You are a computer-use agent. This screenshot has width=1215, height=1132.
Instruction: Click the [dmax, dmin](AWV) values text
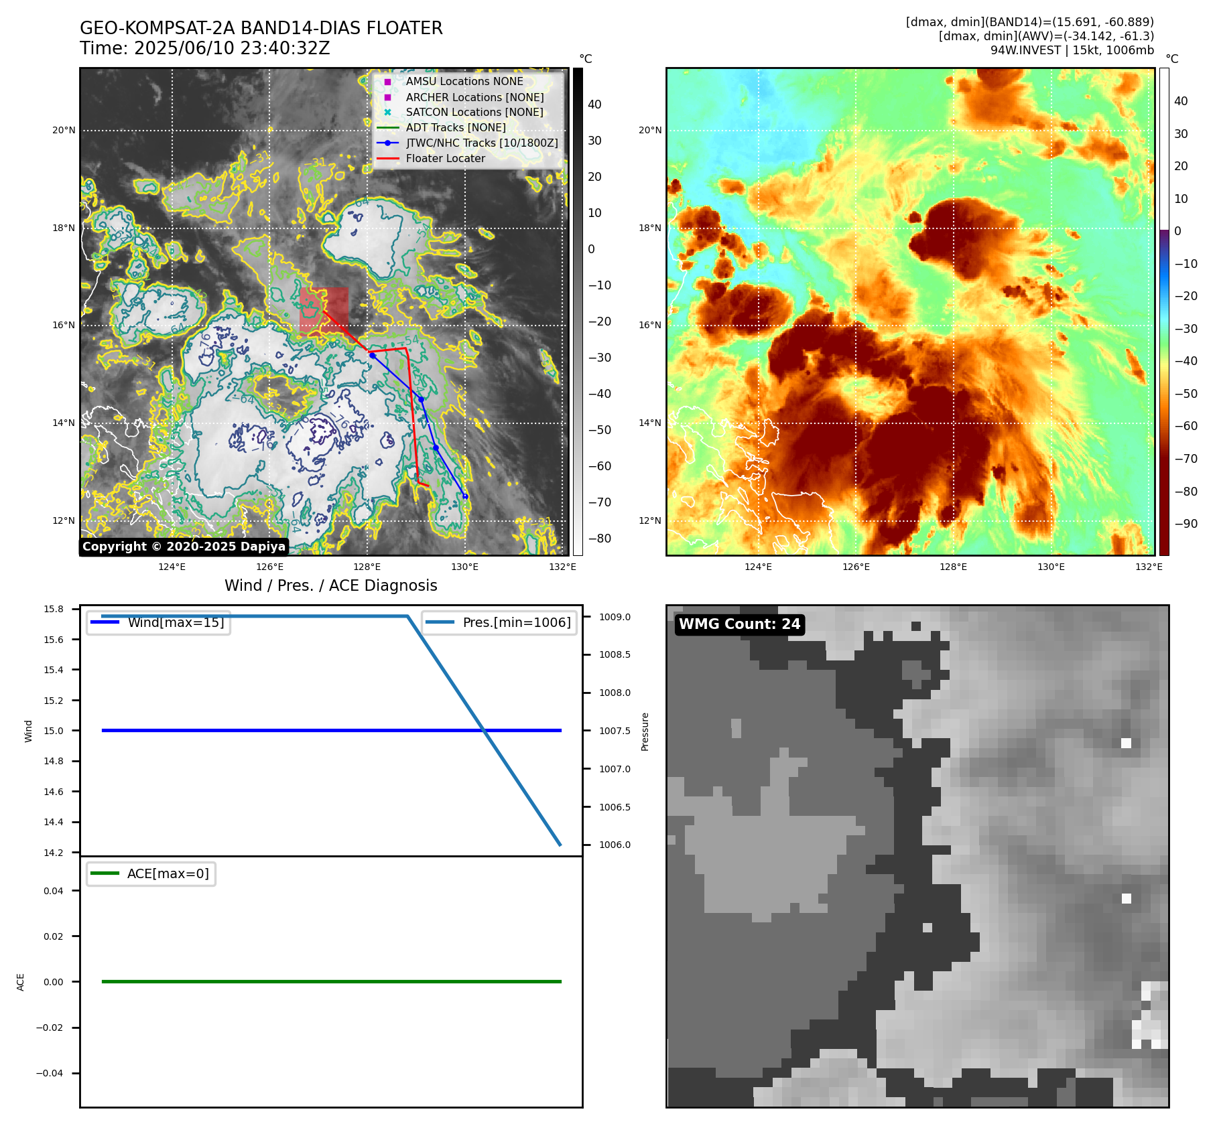point(1046,36)
